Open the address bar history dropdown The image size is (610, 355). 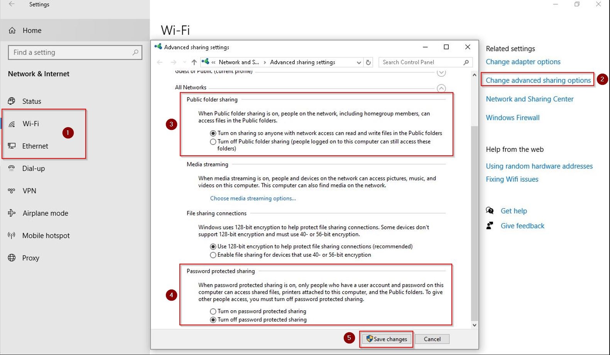tap(359, 62)
